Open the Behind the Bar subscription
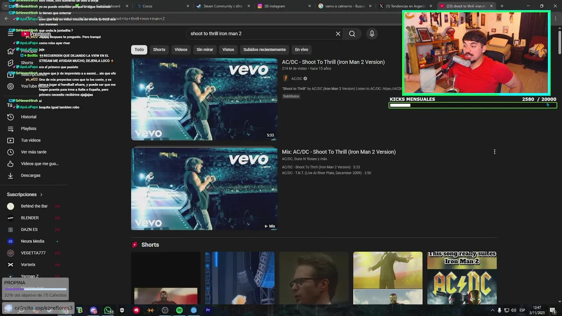Viewport: 562px width, 316px height. click(x=34, y=206)
